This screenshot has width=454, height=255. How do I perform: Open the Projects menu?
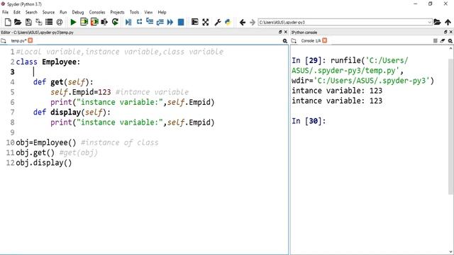tap(117, 12)
